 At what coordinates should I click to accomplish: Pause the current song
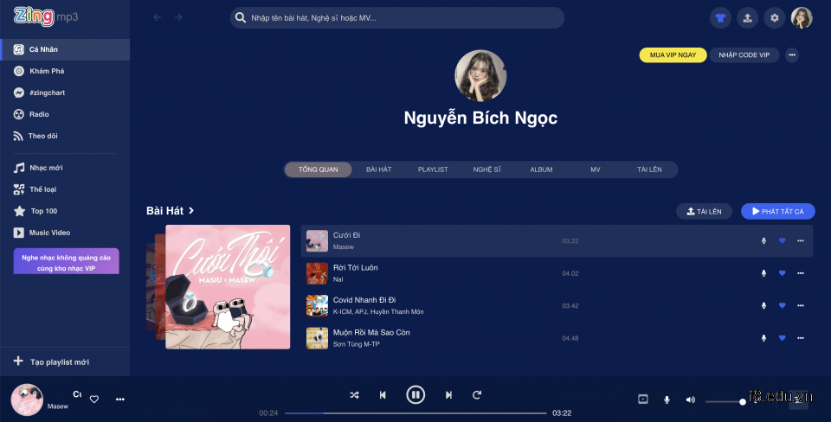coord(415,394)
